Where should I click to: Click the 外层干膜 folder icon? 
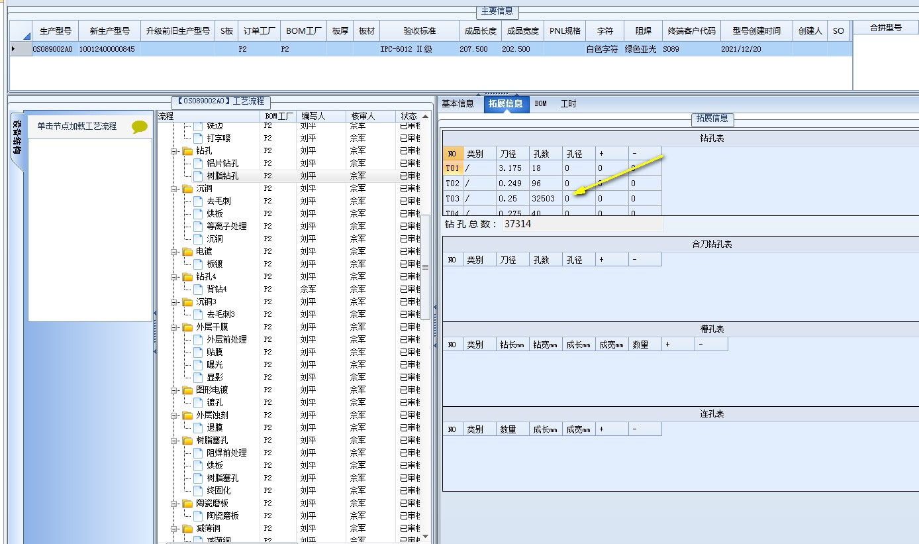tap(187, 327)
